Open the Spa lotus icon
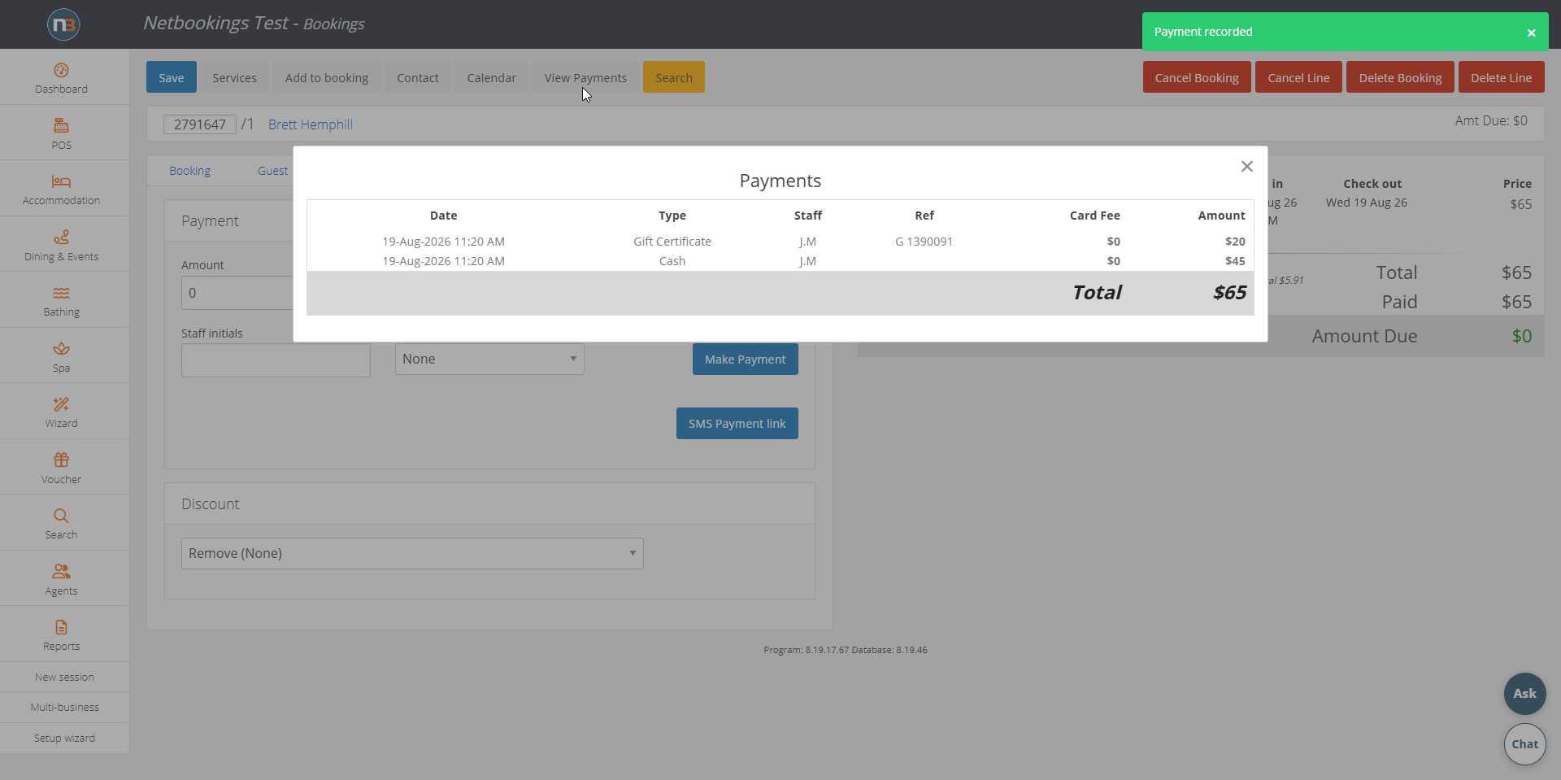Screen dimensions: 1561x780 pyautogui.click(x=61, y=348)
